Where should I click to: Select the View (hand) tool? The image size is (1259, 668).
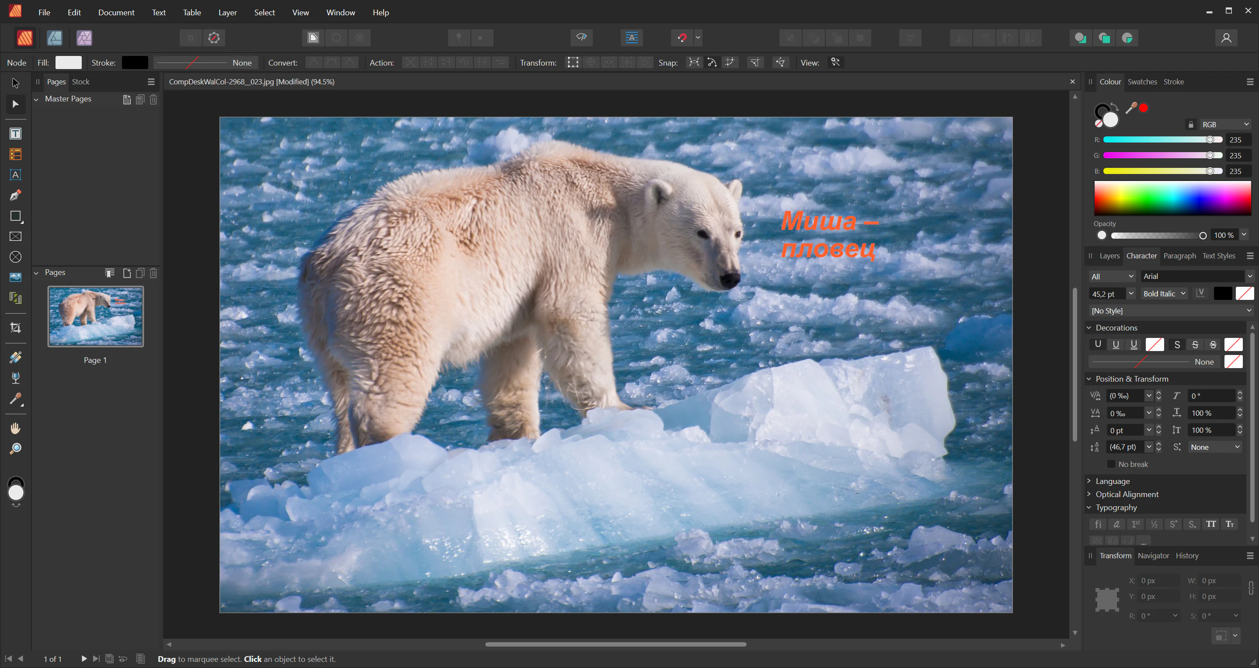tap(16, 428)
